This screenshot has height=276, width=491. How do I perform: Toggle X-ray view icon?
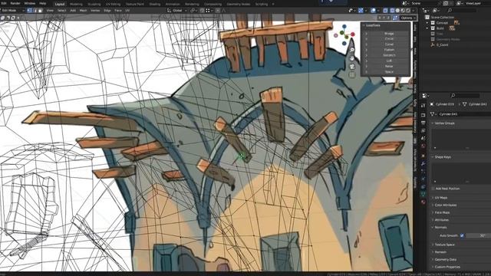click(x=385, y=10)
